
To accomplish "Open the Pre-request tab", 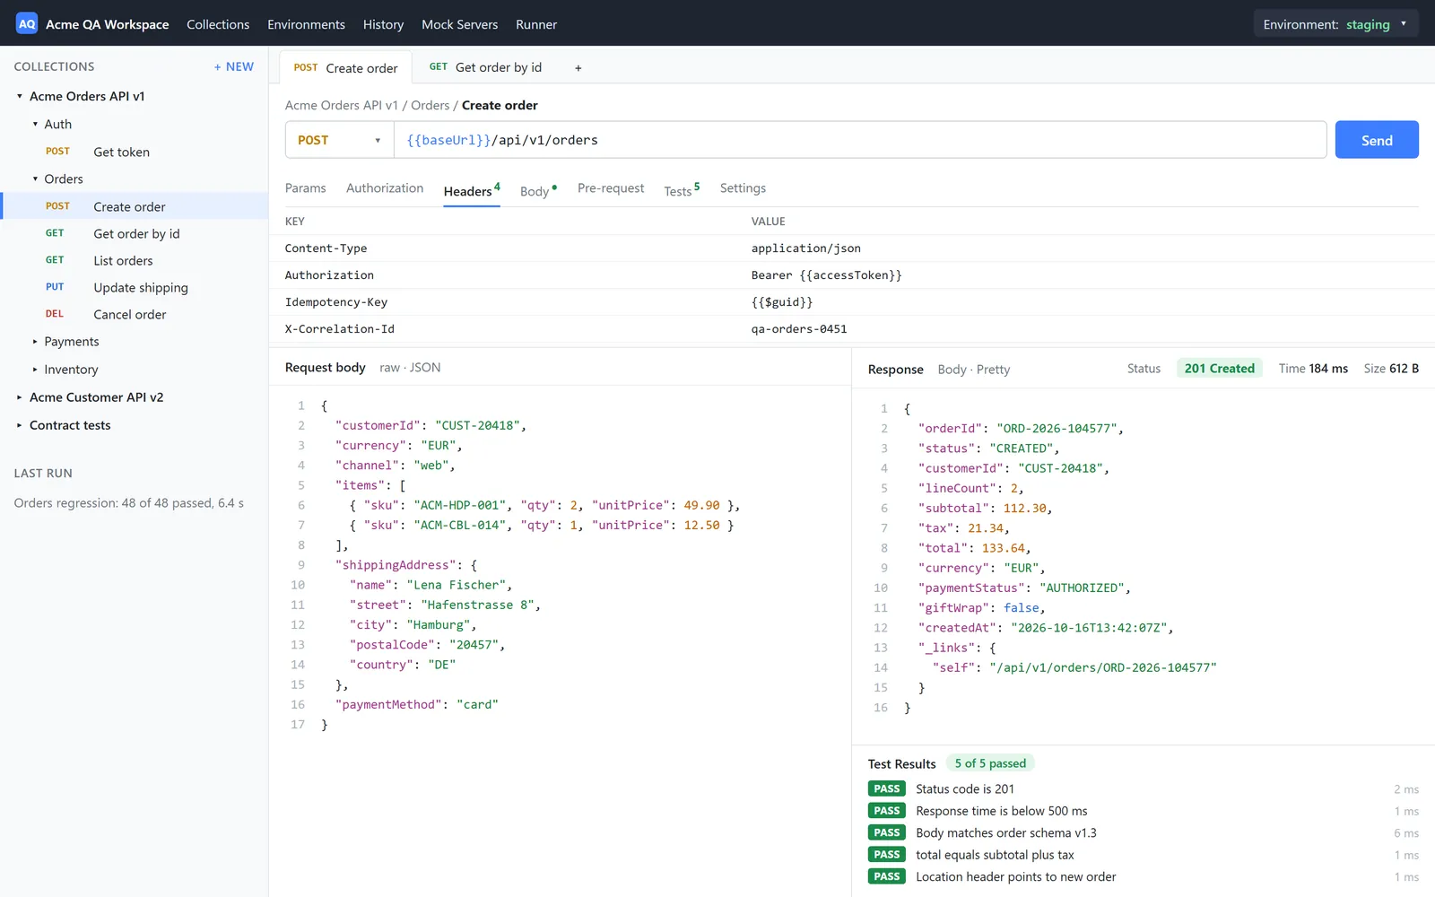I will coord(611,188).
